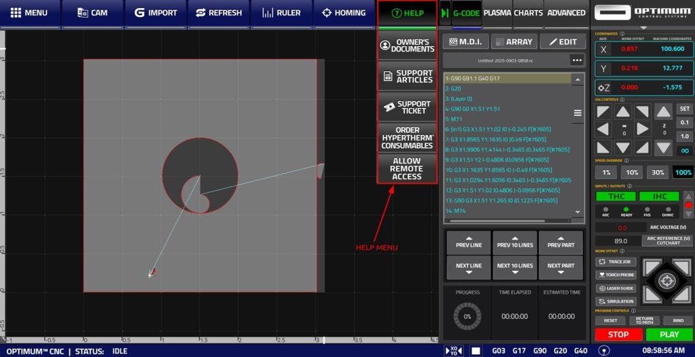The height and width of the screenshot is (357, 695).
Task: Switch to the G-CODE tab
Action: click(x=466, y=13)
